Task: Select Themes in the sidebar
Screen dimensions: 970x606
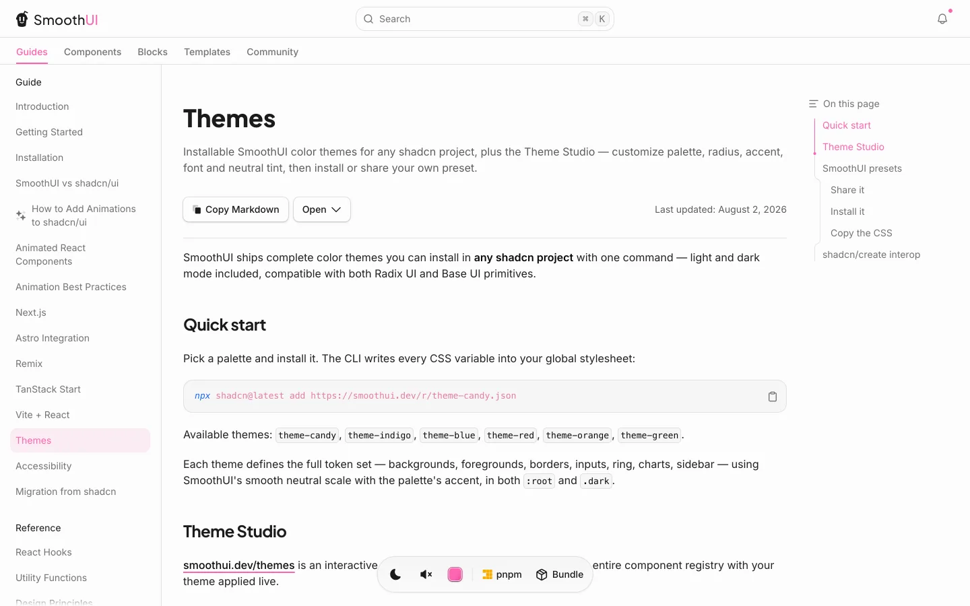Action: [x=80, y=440]
